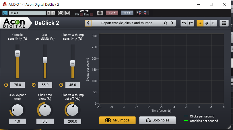Open the plugin menu list icon
233x130 pixels.
point(224,23)
